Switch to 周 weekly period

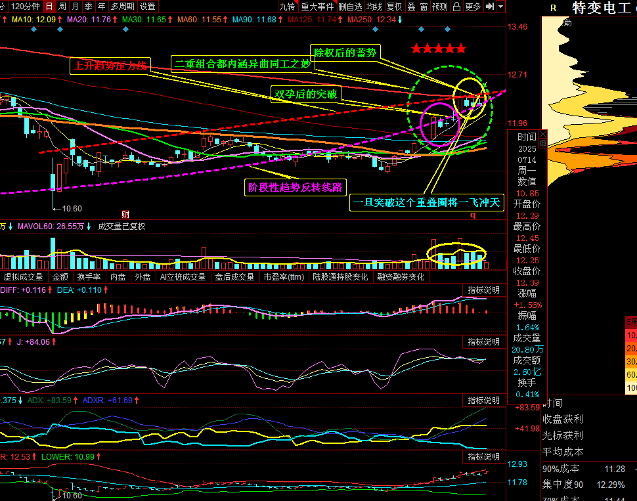pos(62,7)
